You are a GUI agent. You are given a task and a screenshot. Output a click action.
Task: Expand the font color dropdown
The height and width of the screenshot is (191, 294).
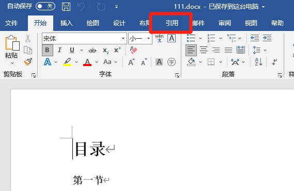pyautogui.click(x=97, y=62)
